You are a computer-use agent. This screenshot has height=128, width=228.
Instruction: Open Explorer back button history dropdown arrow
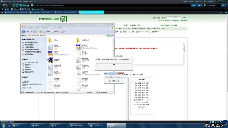tap(32, 32)
